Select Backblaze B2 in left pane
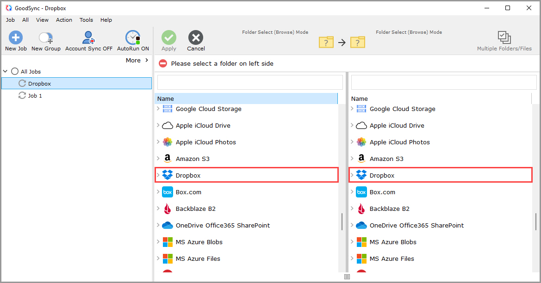Image resolution: width=541 pixels, height=283 pixels. [x=195, y=209]
